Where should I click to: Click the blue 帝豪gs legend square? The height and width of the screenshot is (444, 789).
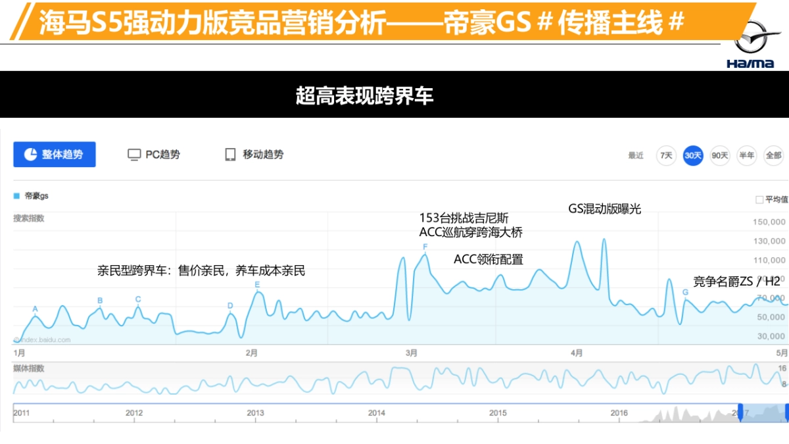click(16, 195)
